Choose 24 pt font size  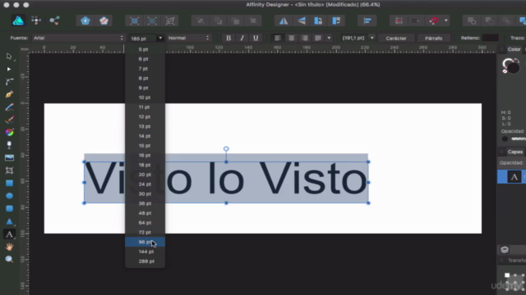click(x=145, y=184)
